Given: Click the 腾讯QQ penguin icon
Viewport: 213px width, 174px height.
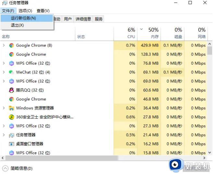Looking at the screenshot, I should click(11, 90).
